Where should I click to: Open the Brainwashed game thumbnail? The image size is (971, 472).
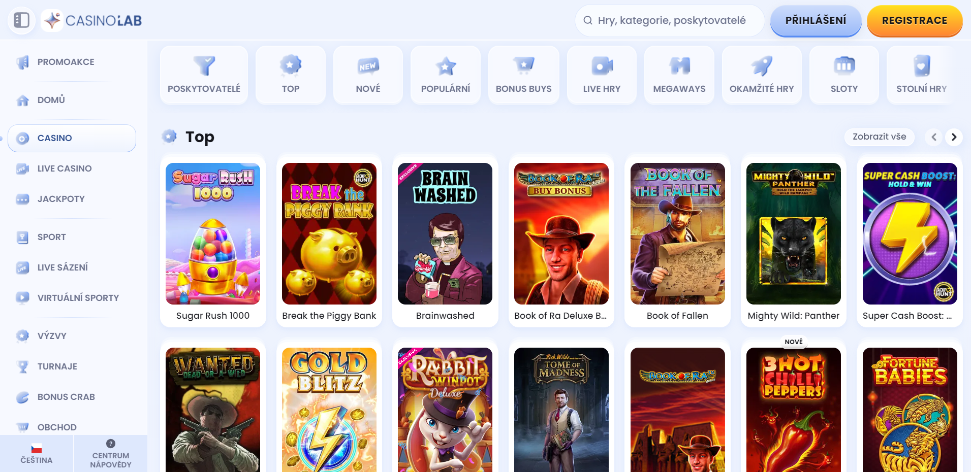click(445, 234)
